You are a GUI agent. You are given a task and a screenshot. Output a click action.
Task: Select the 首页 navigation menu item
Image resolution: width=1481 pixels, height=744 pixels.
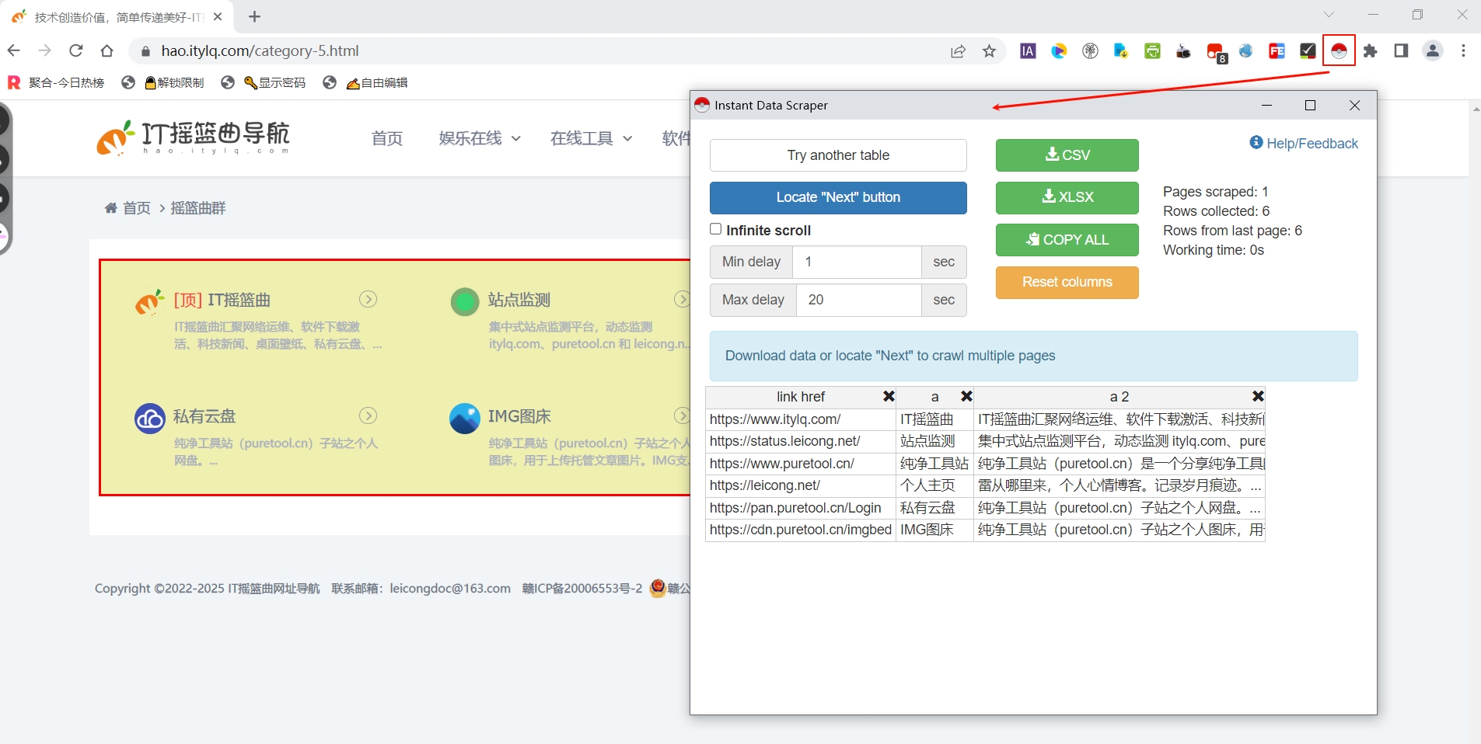[386, 137]
